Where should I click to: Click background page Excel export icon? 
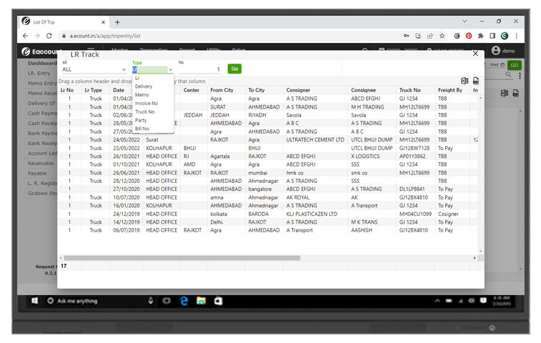[x=504, y=93]
